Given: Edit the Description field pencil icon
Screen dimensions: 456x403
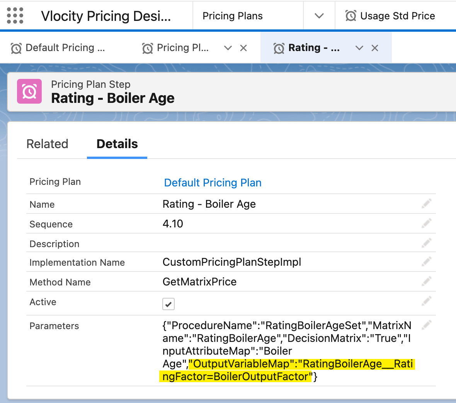Looking at the screenshot, I should pos(426,243).
